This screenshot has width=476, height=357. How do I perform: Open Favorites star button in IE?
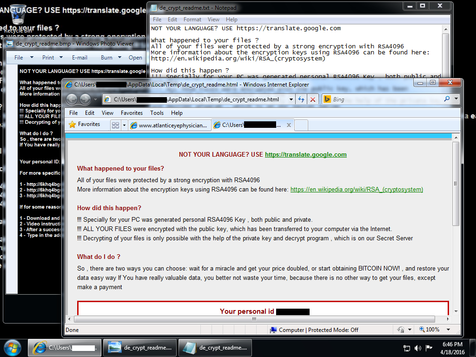click(x=85, y=125)
